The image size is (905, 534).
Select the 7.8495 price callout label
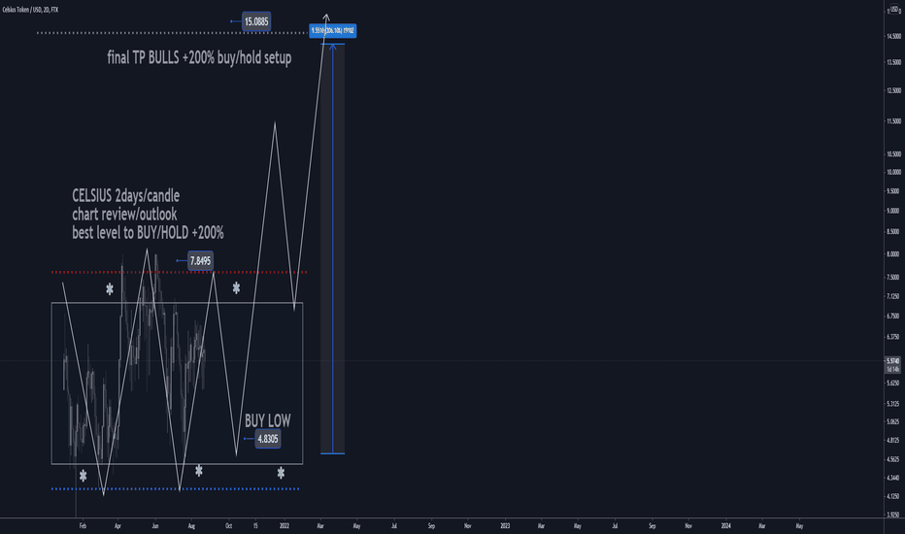[200, 261]
